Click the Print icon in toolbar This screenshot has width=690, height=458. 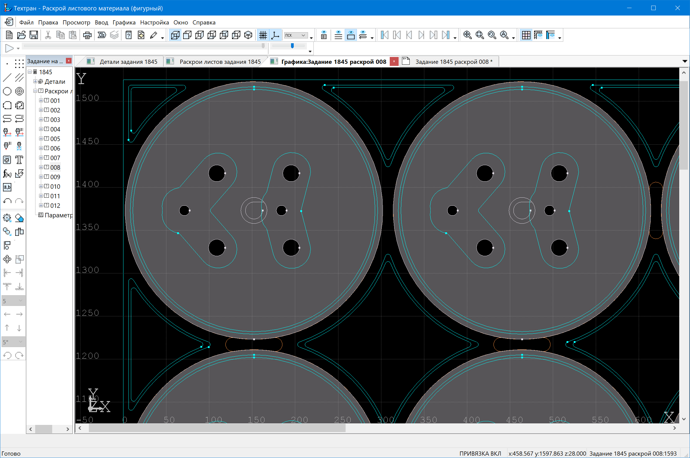(x=87, y=35)
